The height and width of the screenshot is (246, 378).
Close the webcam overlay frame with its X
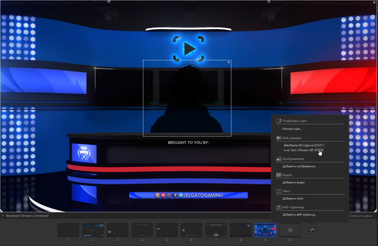(229, 62)
